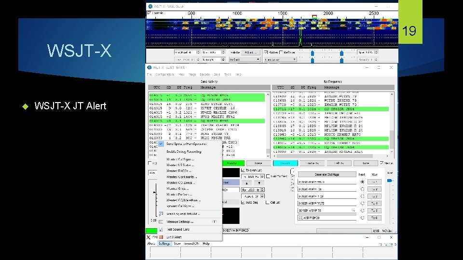This screenshot has height=260, width=463.
Task: Click the Halt Tx button
Action: [x=339, y=163]
